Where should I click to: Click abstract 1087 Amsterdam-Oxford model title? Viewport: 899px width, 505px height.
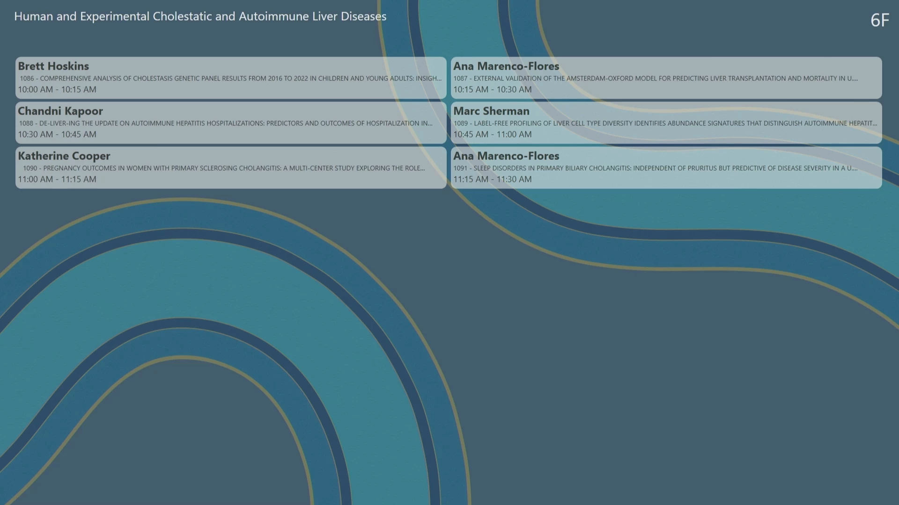pyautogui.click(x=655, y=79)
